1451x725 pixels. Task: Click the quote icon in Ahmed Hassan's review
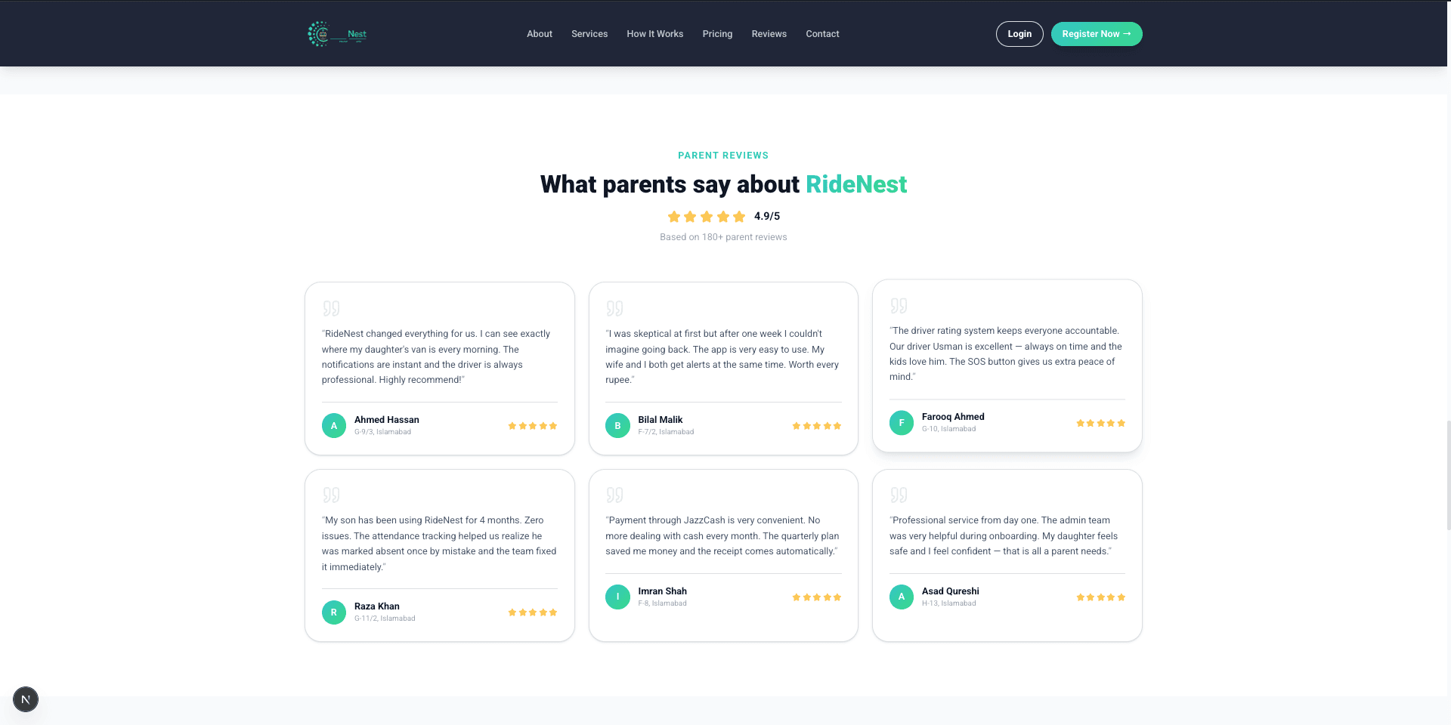pyautogui.click(x=331, y=308)
